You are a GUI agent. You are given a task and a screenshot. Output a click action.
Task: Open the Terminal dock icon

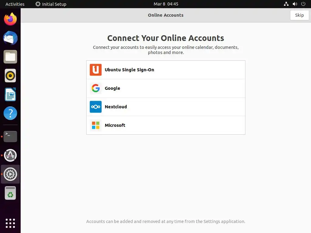[x=10, y=136]
